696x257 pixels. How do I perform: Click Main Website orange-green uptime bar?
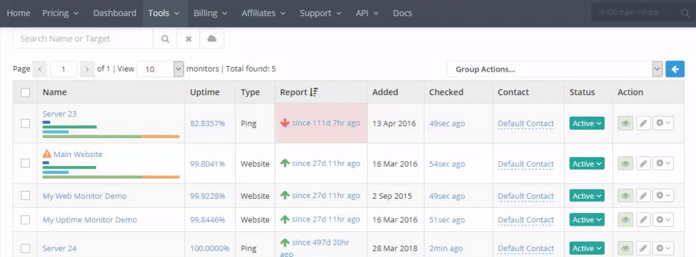pyautogui.click(x=111, y=177)
